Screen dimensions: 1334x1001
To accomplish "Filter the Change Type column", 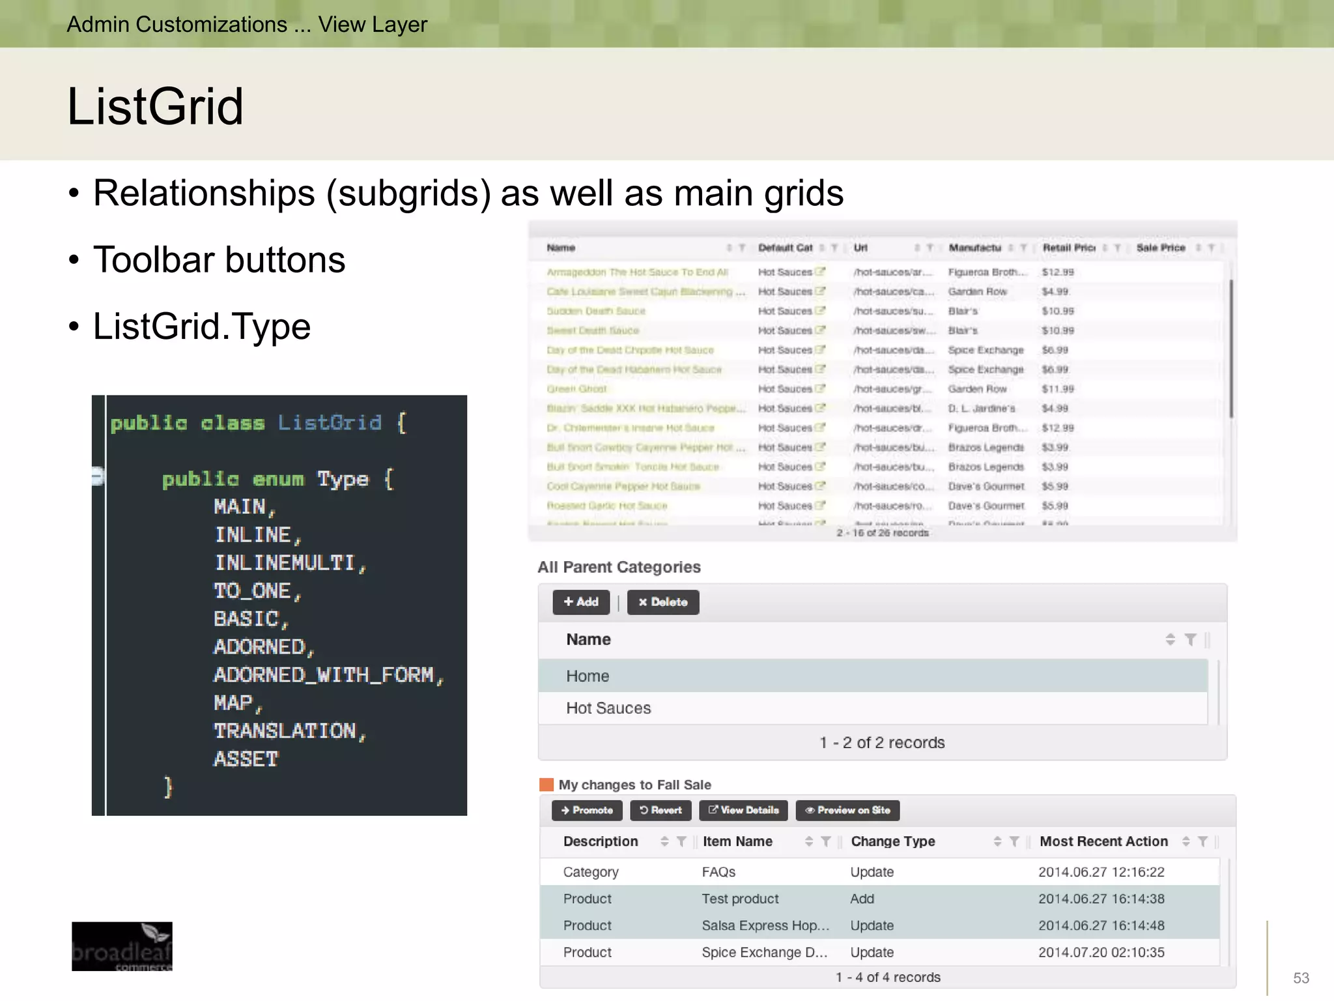I will coord(1014,841).
